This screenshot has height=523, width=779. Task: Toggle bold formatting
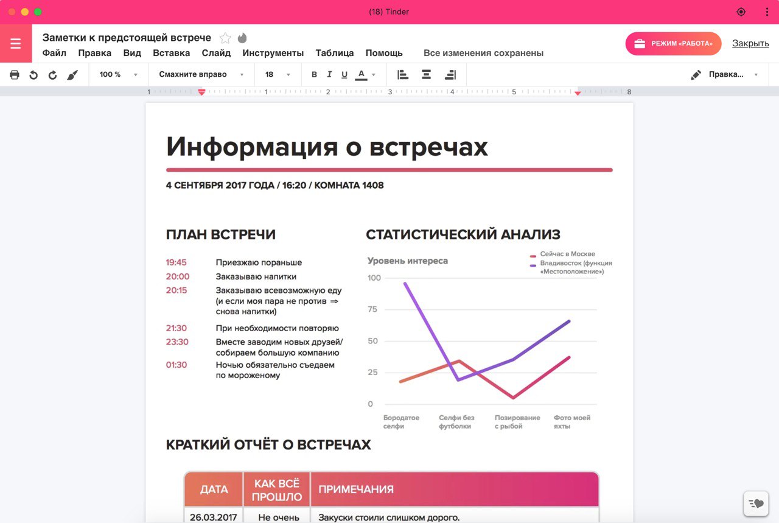pos(315,75)
